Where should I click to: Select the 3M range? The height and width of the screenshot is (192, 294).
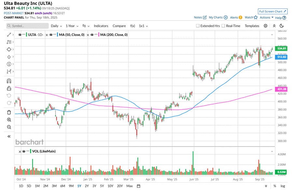pos(54,186)
